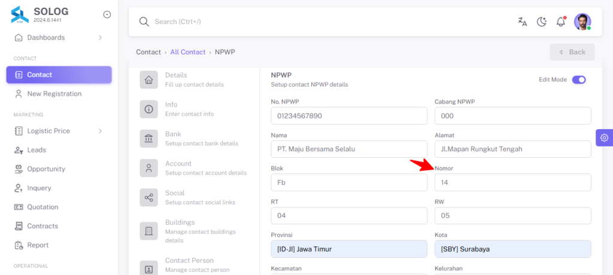The image size is (613, 275).
Task: Click the language translate icon
Action: (522, 22)
